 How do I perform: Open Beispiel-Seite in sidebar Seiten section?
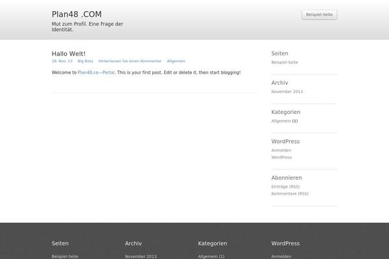pos(285,62)
